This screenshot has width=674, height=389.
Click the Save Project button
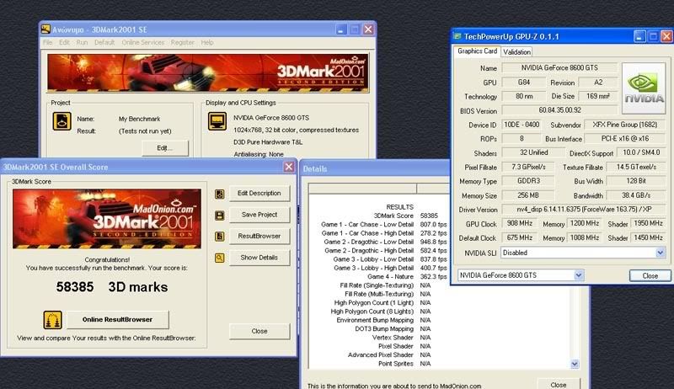coord(259,215)
